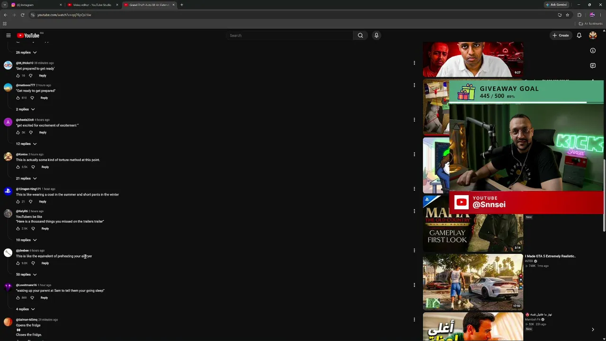Expand 12 replies under @cheeta20c8

27,144
